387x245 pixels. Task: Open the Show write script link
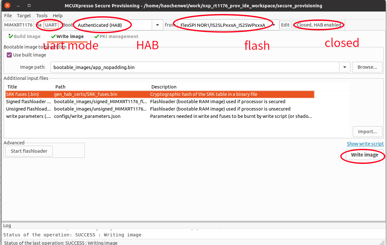[x=365, y=144]
